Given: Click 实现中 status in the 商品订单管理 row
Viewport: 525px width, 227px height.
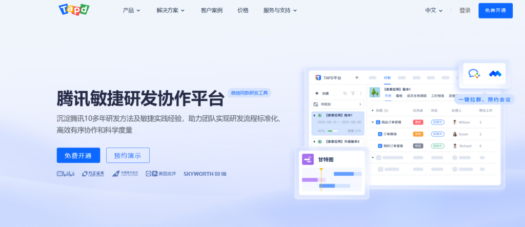Looking at the screenshot, I should click(x=438, y=122).
